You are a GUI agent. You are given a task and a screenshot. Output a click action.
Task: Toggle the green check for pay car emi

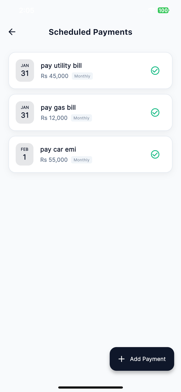pyautogui.click(x=155, y=154)
